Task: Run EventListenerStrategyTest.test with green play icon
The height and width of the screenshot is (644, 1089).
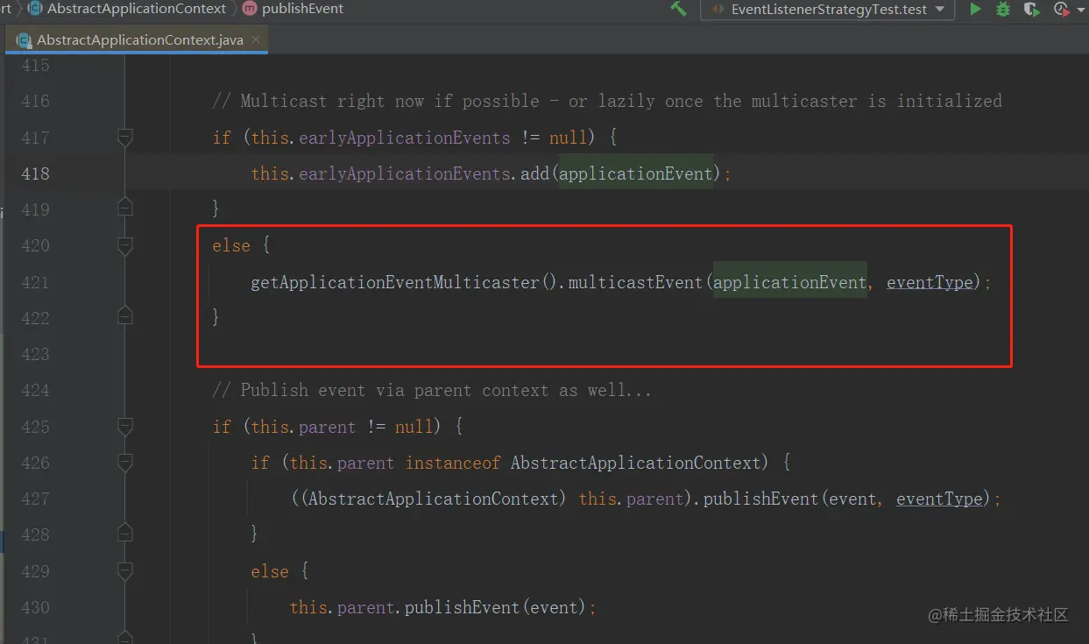Action: [x=975, y=9]
